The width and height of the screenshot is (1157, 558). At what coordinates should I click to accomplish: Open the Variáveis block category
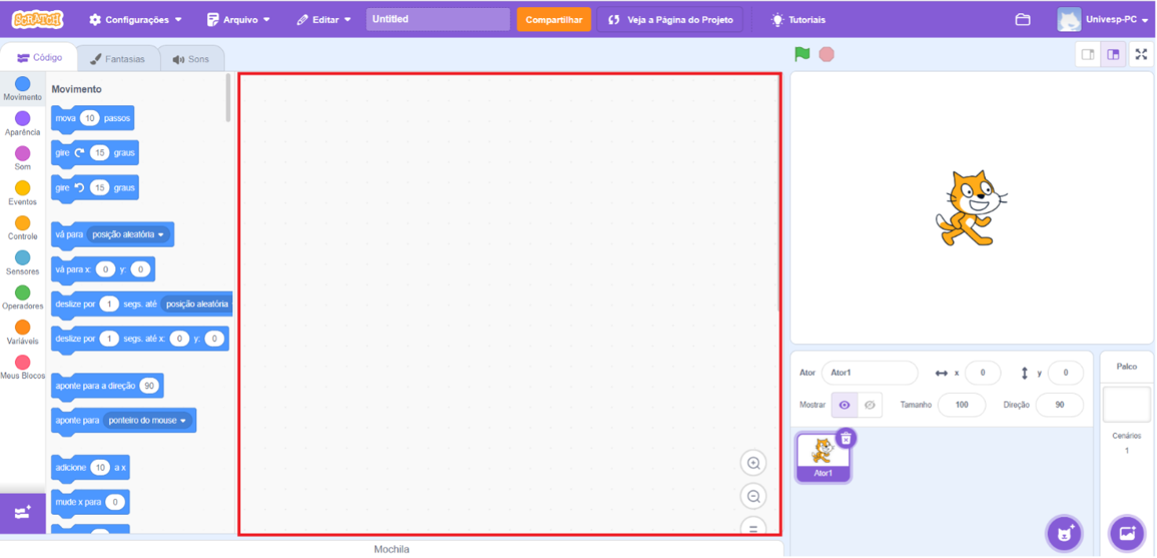[23, 333]
